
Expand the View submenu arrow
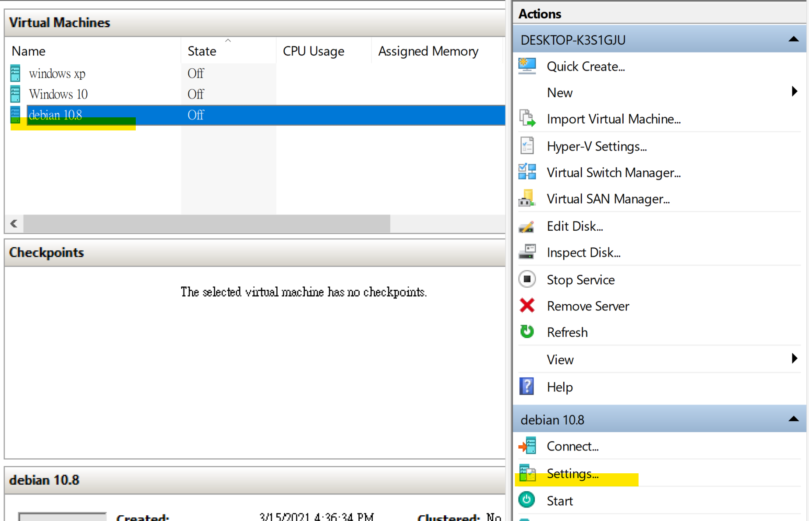point(794,359)
